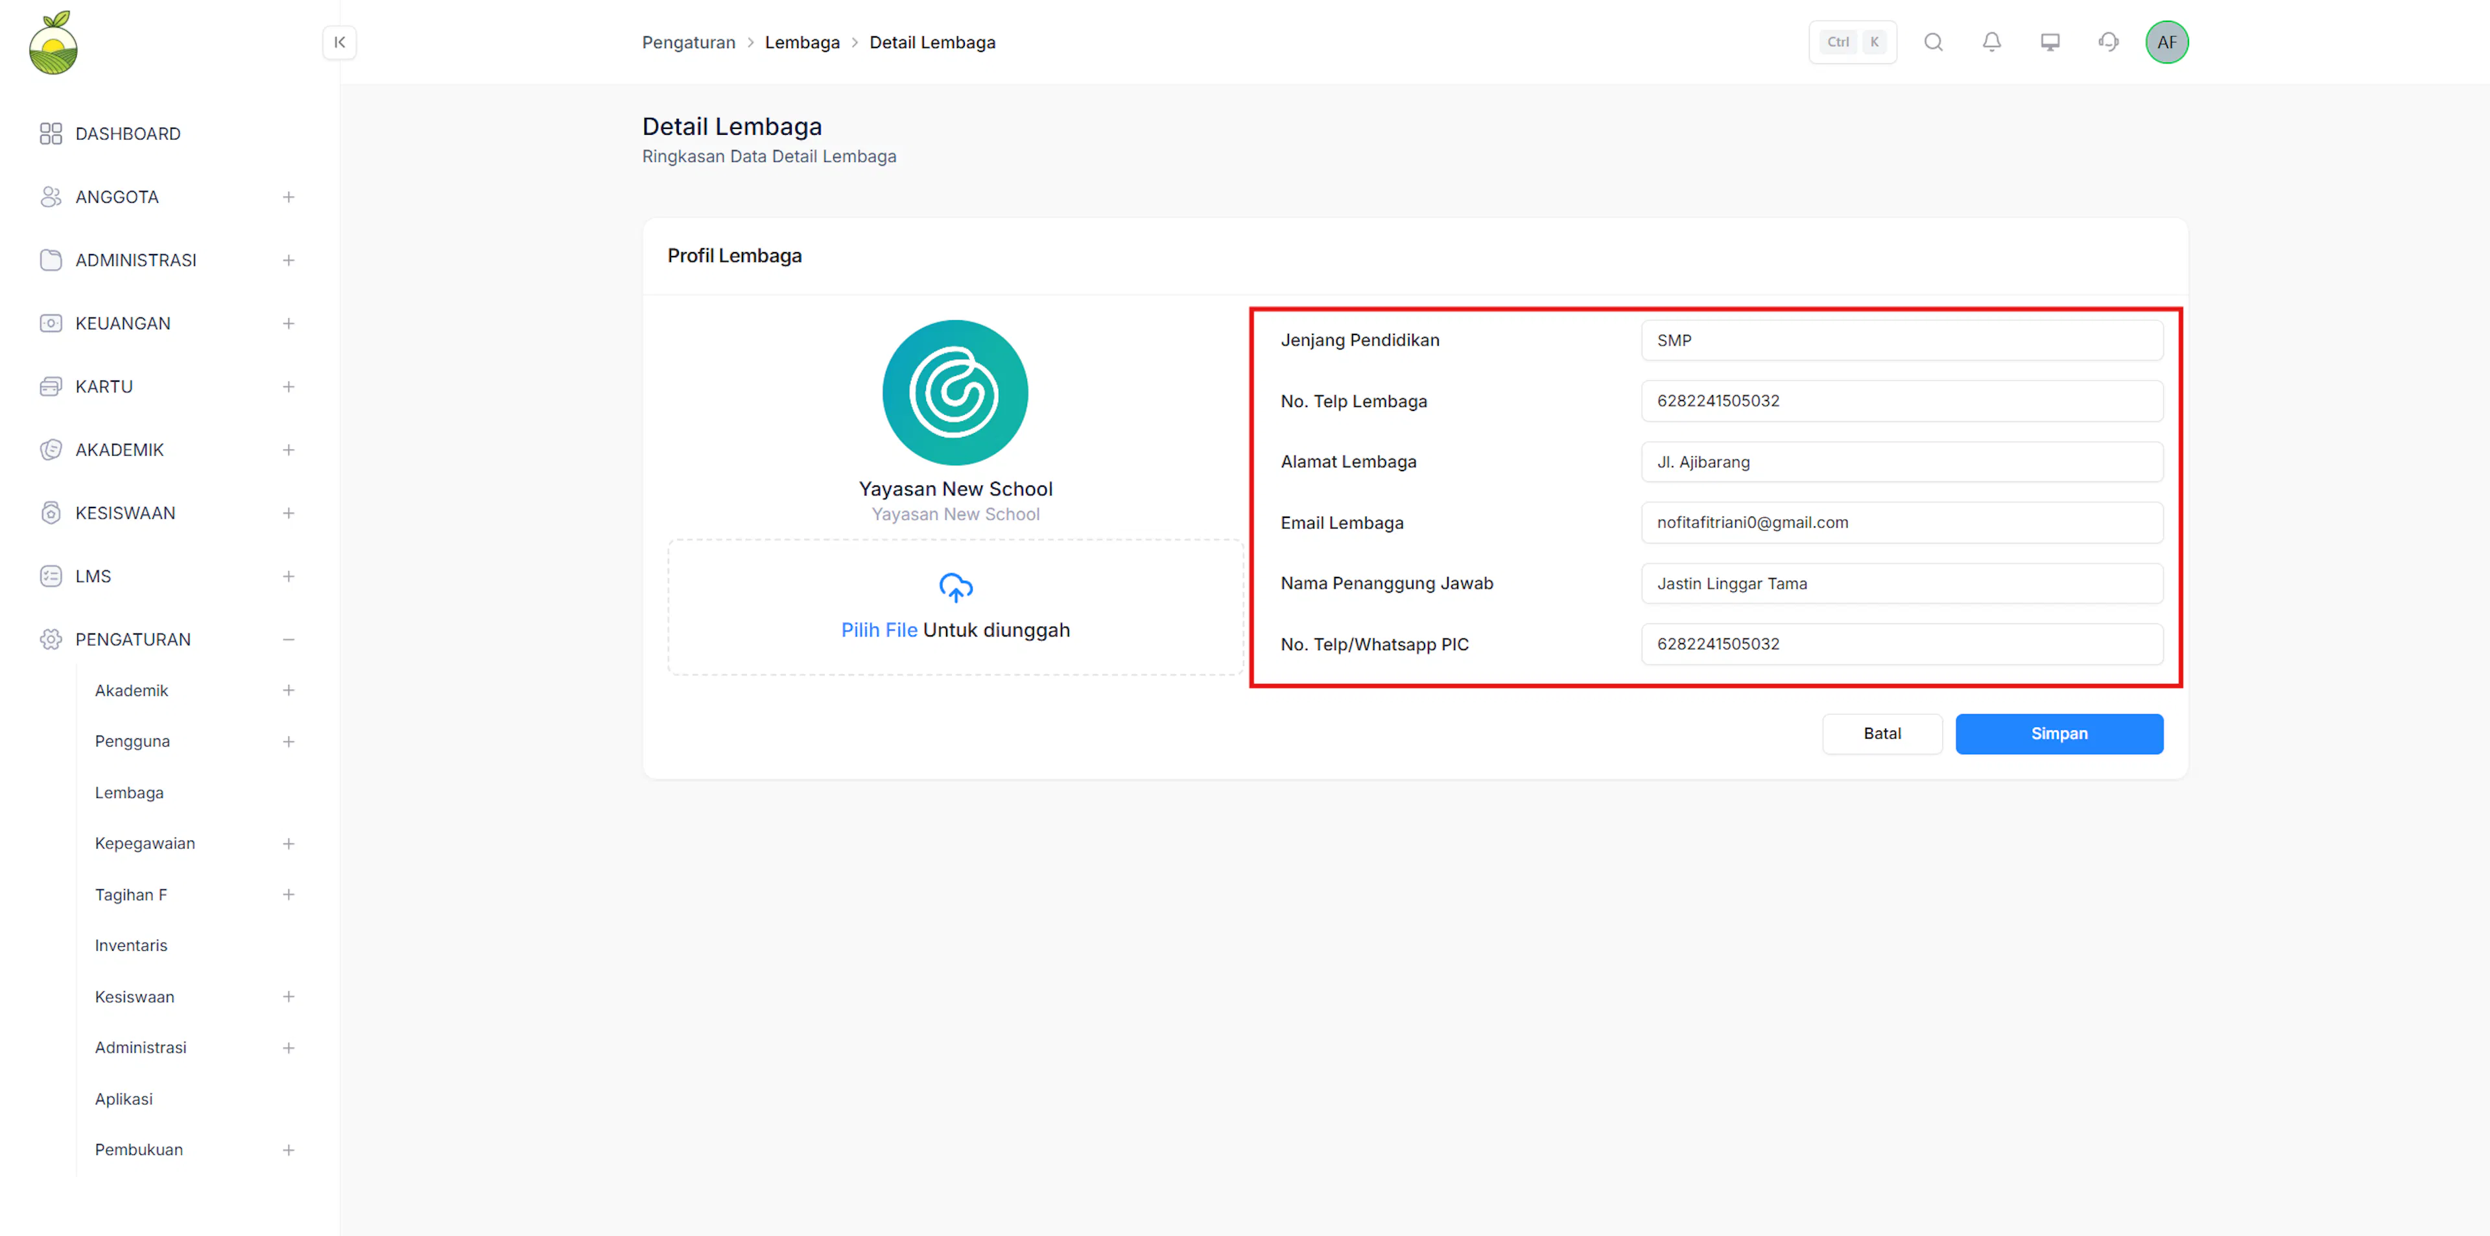Screen dimensions: 2490x1236
Task: Expand the ADMINISTRASI menu plus
Action: (288, 260)
